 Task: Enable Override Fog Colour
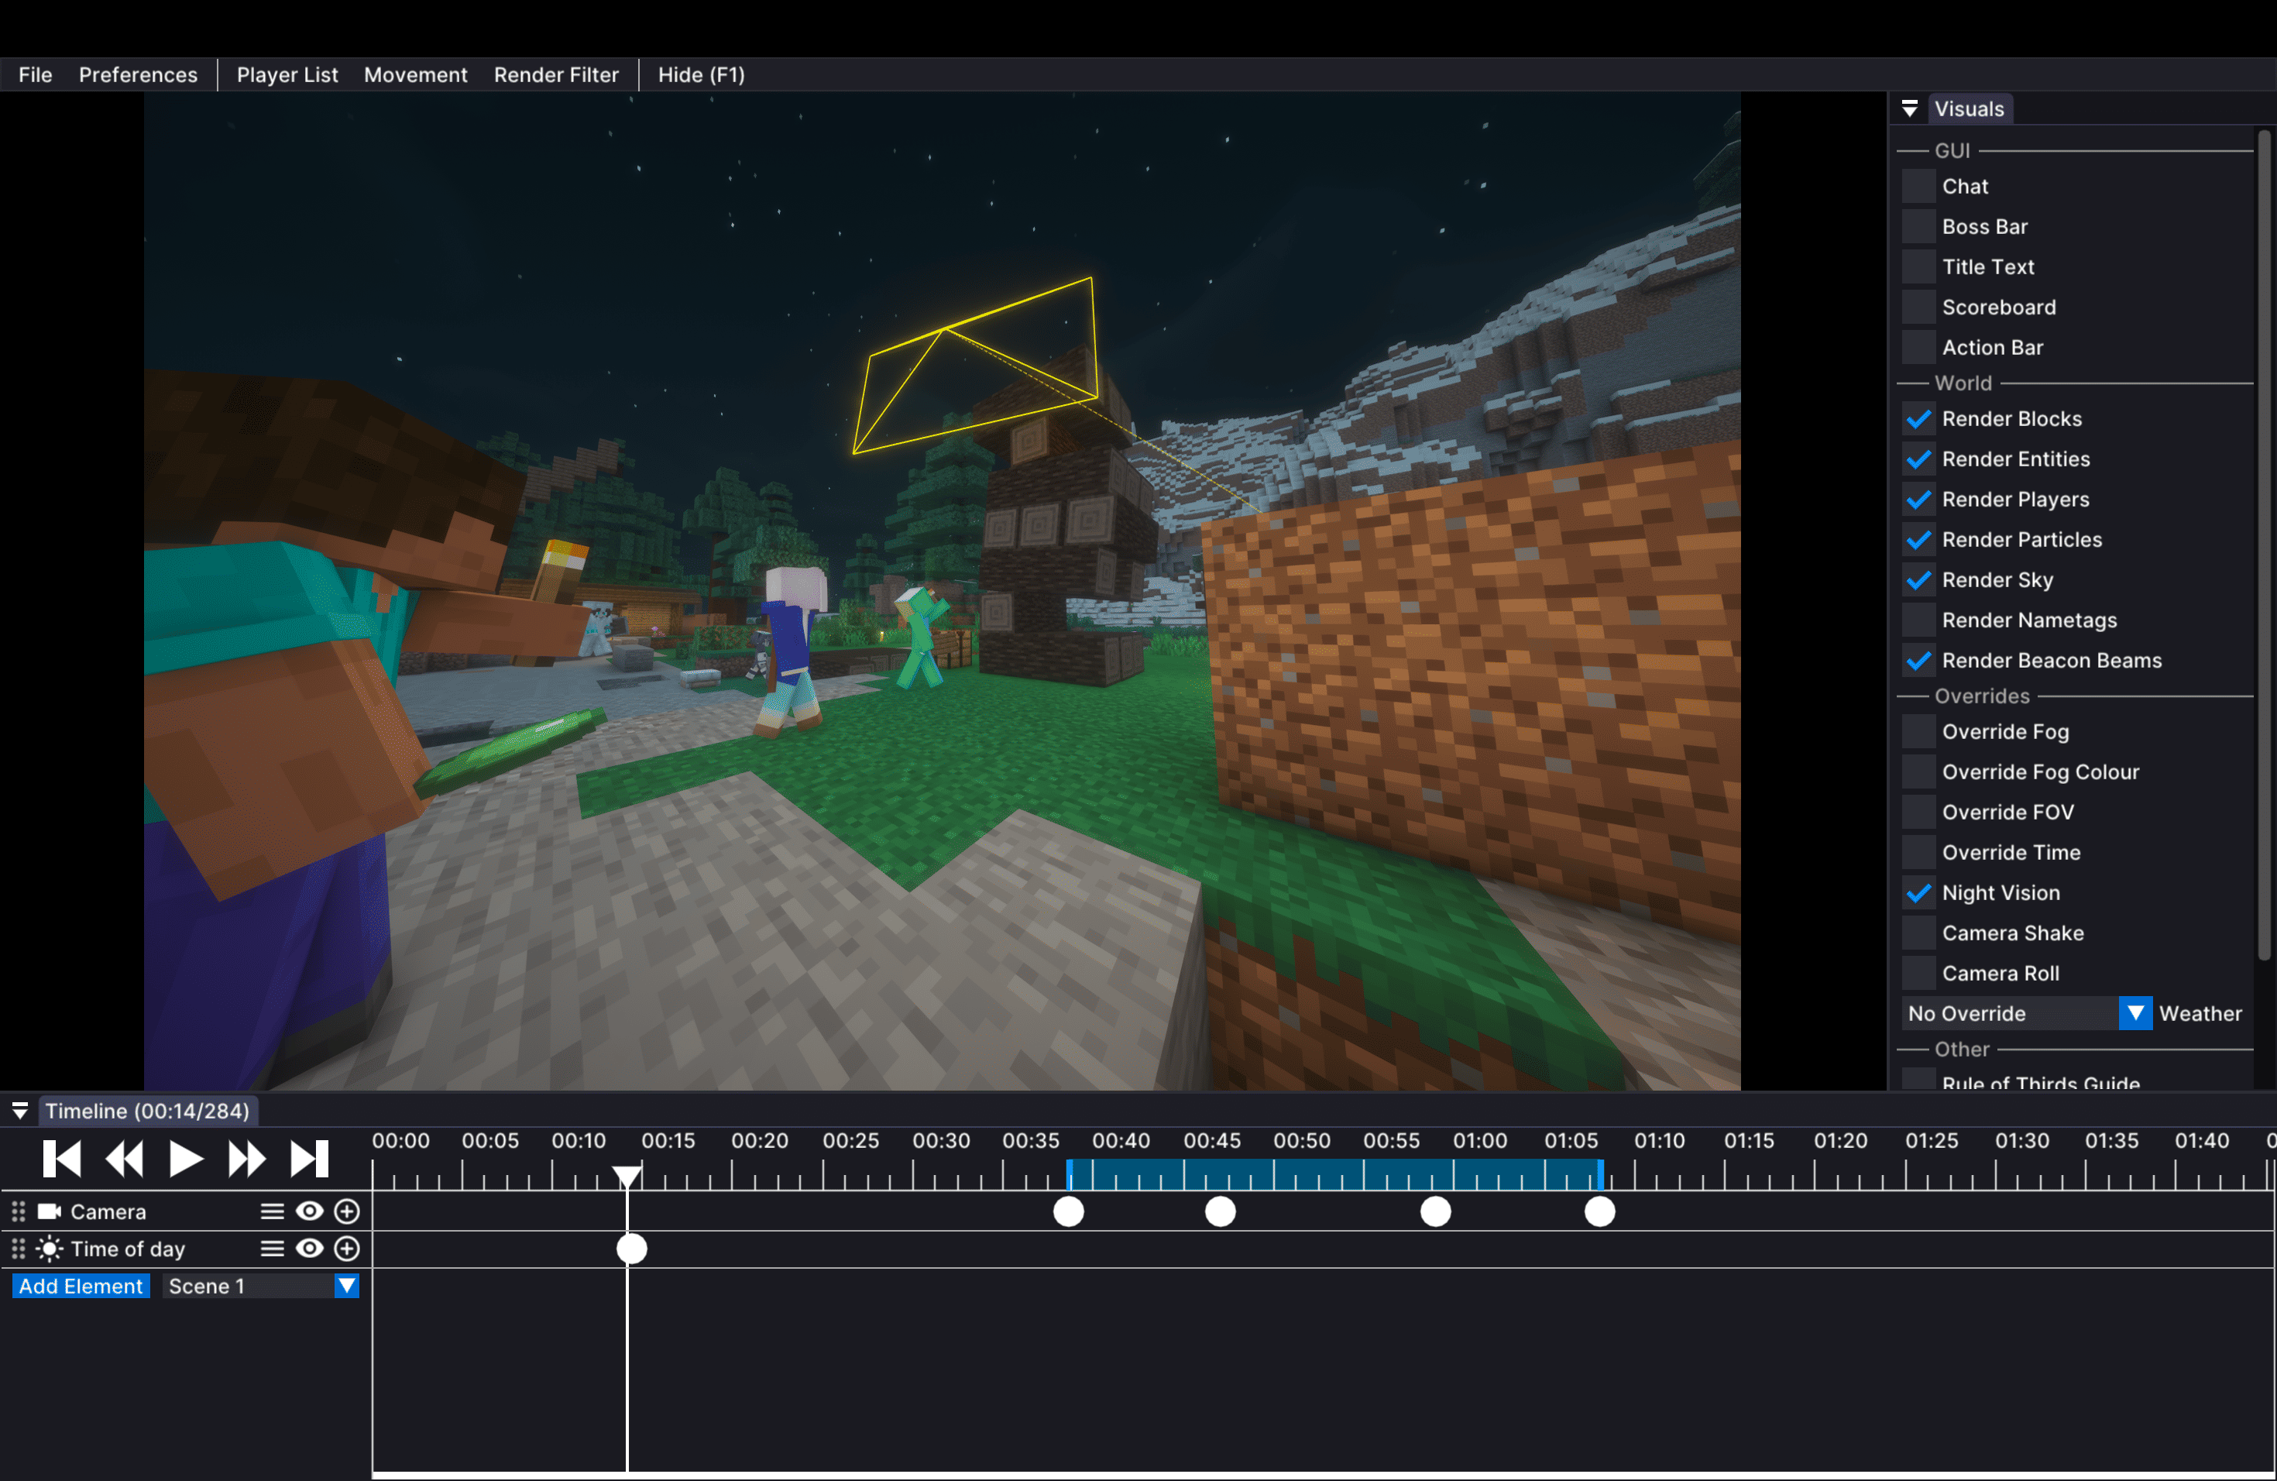point(1918,772)
